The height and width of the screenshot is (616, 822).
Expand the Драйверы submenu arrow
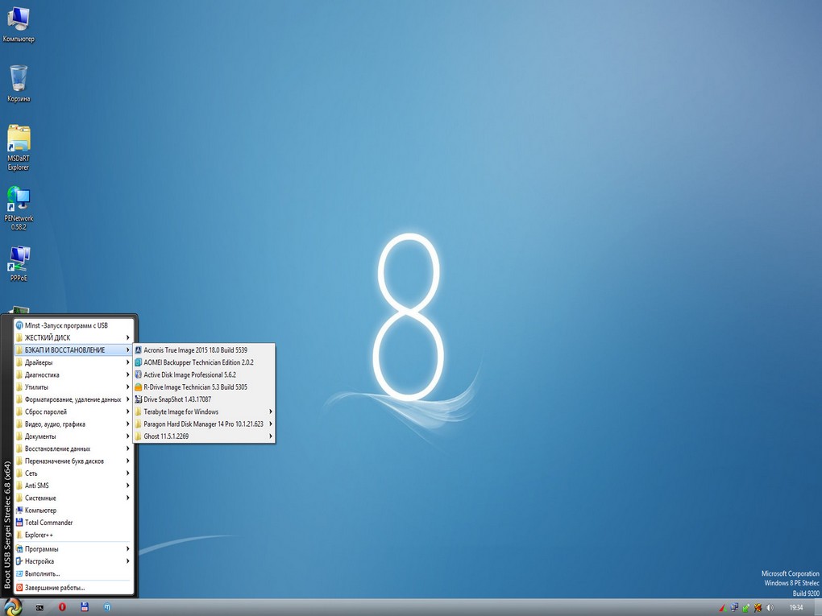click(127, 362)
